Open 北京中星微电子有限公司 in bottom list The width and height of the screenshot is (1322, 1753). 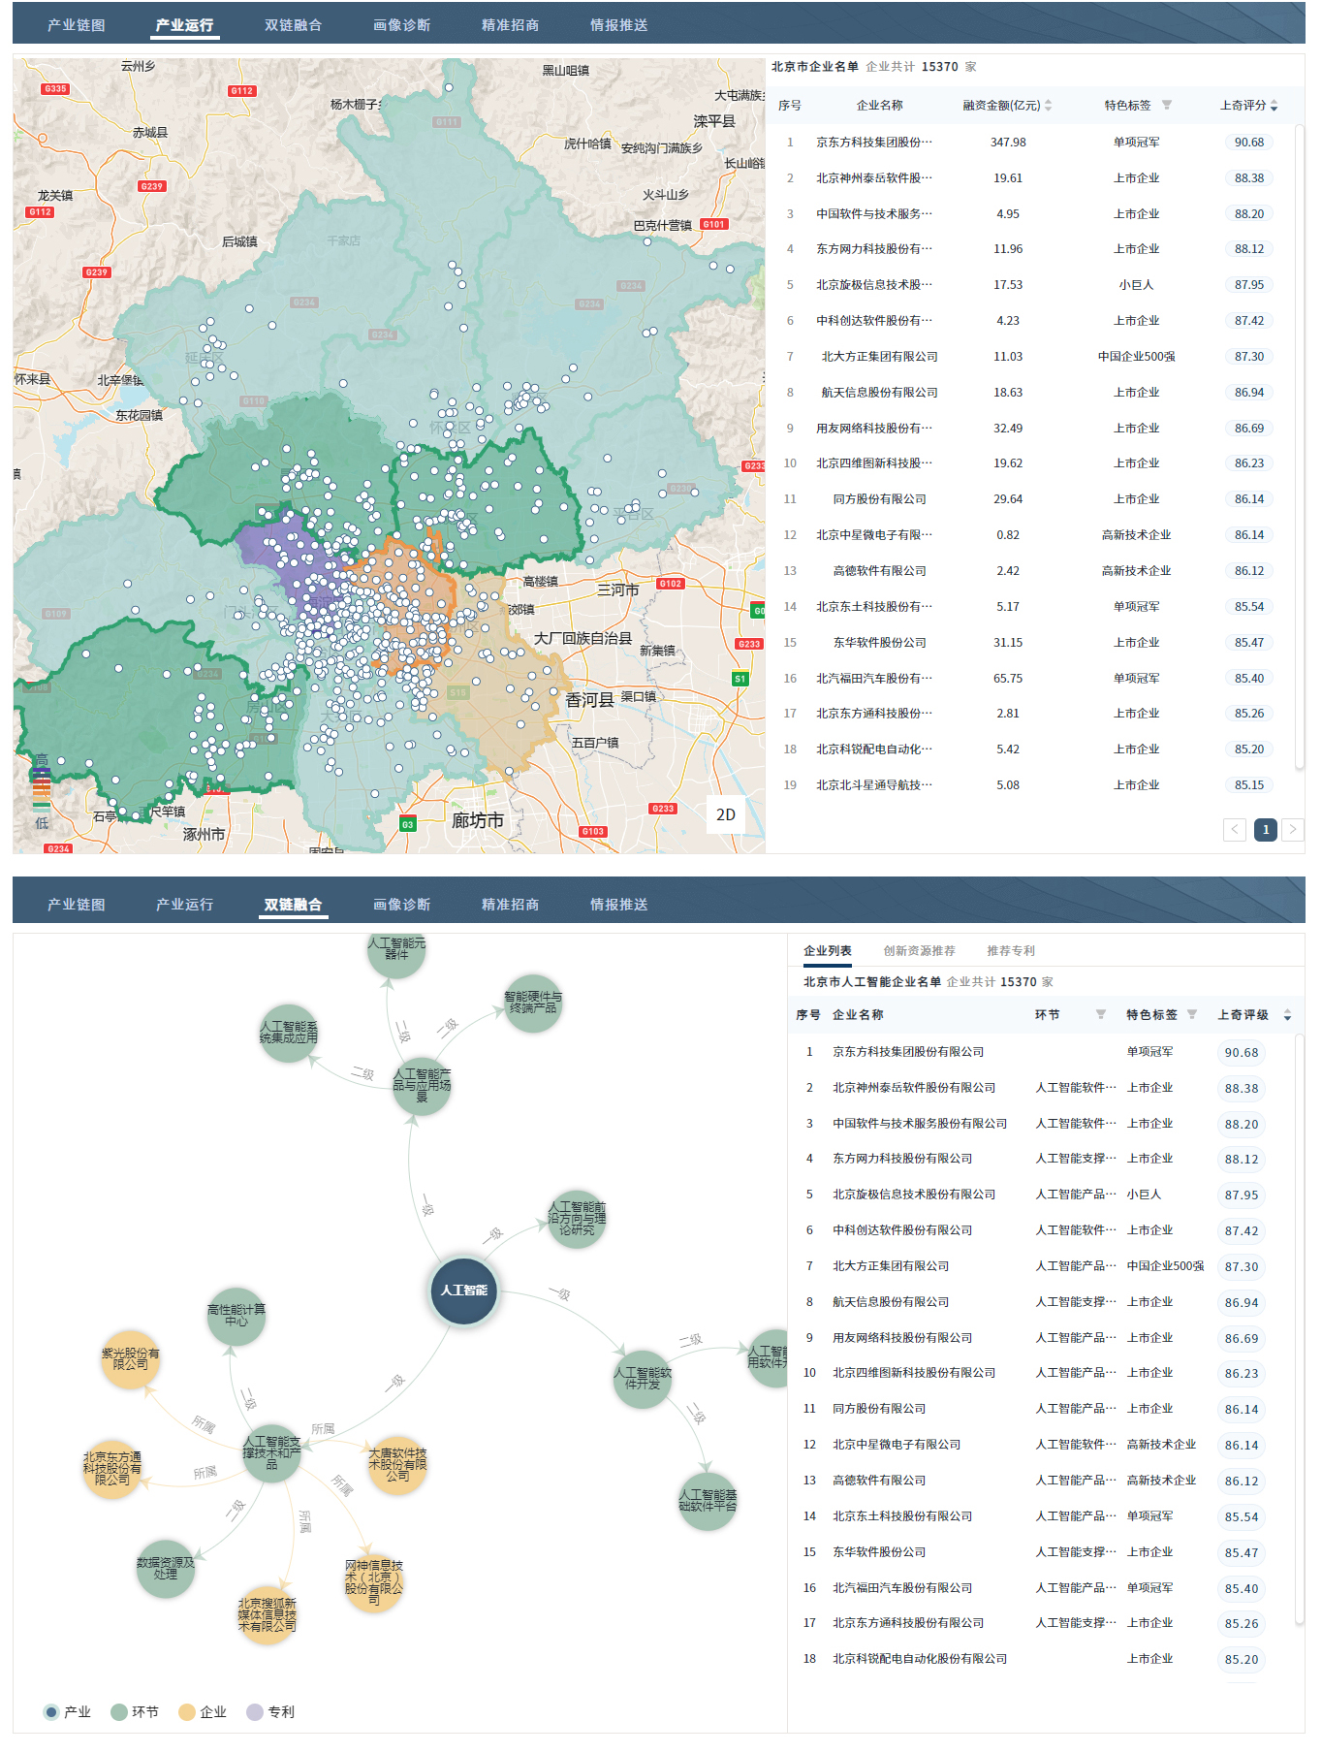coord(897,1445)
